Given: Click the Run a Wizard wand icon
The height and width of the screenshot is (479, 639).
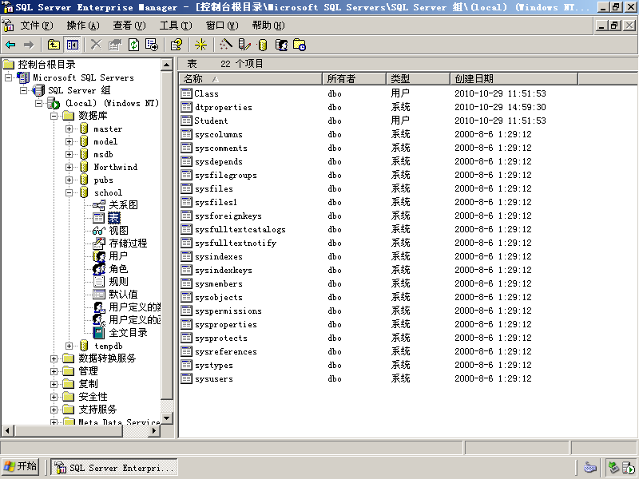Looking at the screenshot, I should 226,45.
